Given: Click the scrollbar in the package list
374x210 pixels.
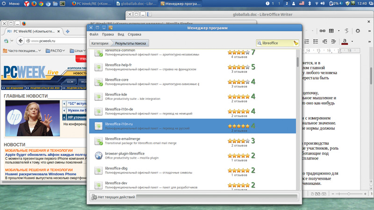Looking at the screenshot, I should click(298, 62).
